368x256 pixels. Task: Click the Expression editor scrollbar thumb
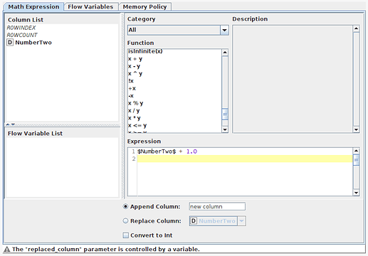[x=356, y=160]
